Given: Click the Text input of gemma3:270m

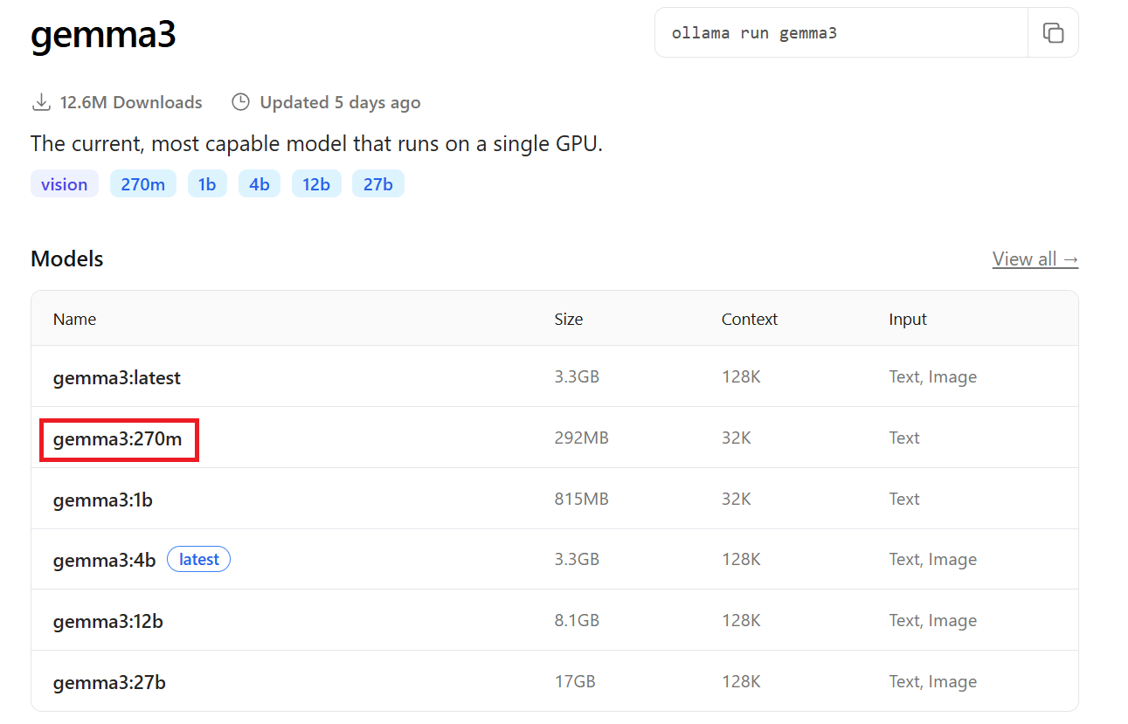Looking at the screenshot, I should pos(904,438).
